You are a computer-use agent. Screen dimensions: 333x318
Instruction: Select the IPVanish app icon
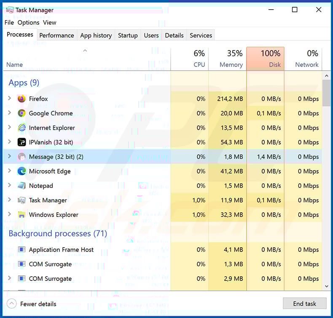(21, 142)
